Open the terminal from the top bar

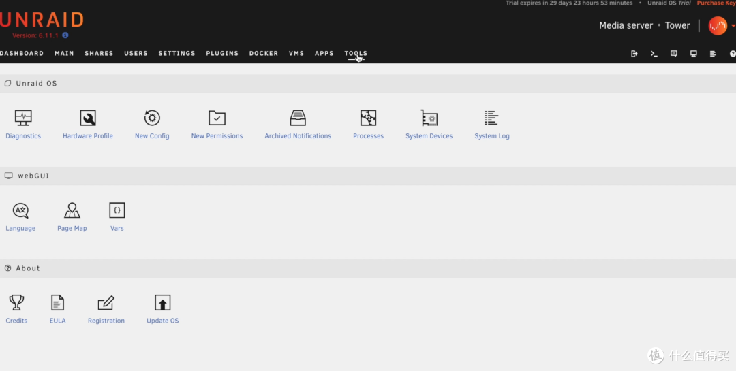[654, 54]
